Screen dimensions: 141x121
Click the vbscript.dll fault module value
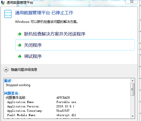pos(66,115)
